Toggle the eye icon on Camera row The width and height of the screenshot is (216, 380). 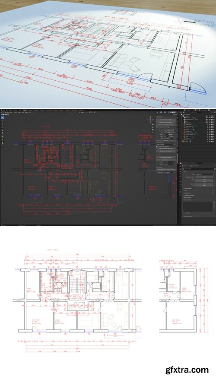click(x=210, y=142)
